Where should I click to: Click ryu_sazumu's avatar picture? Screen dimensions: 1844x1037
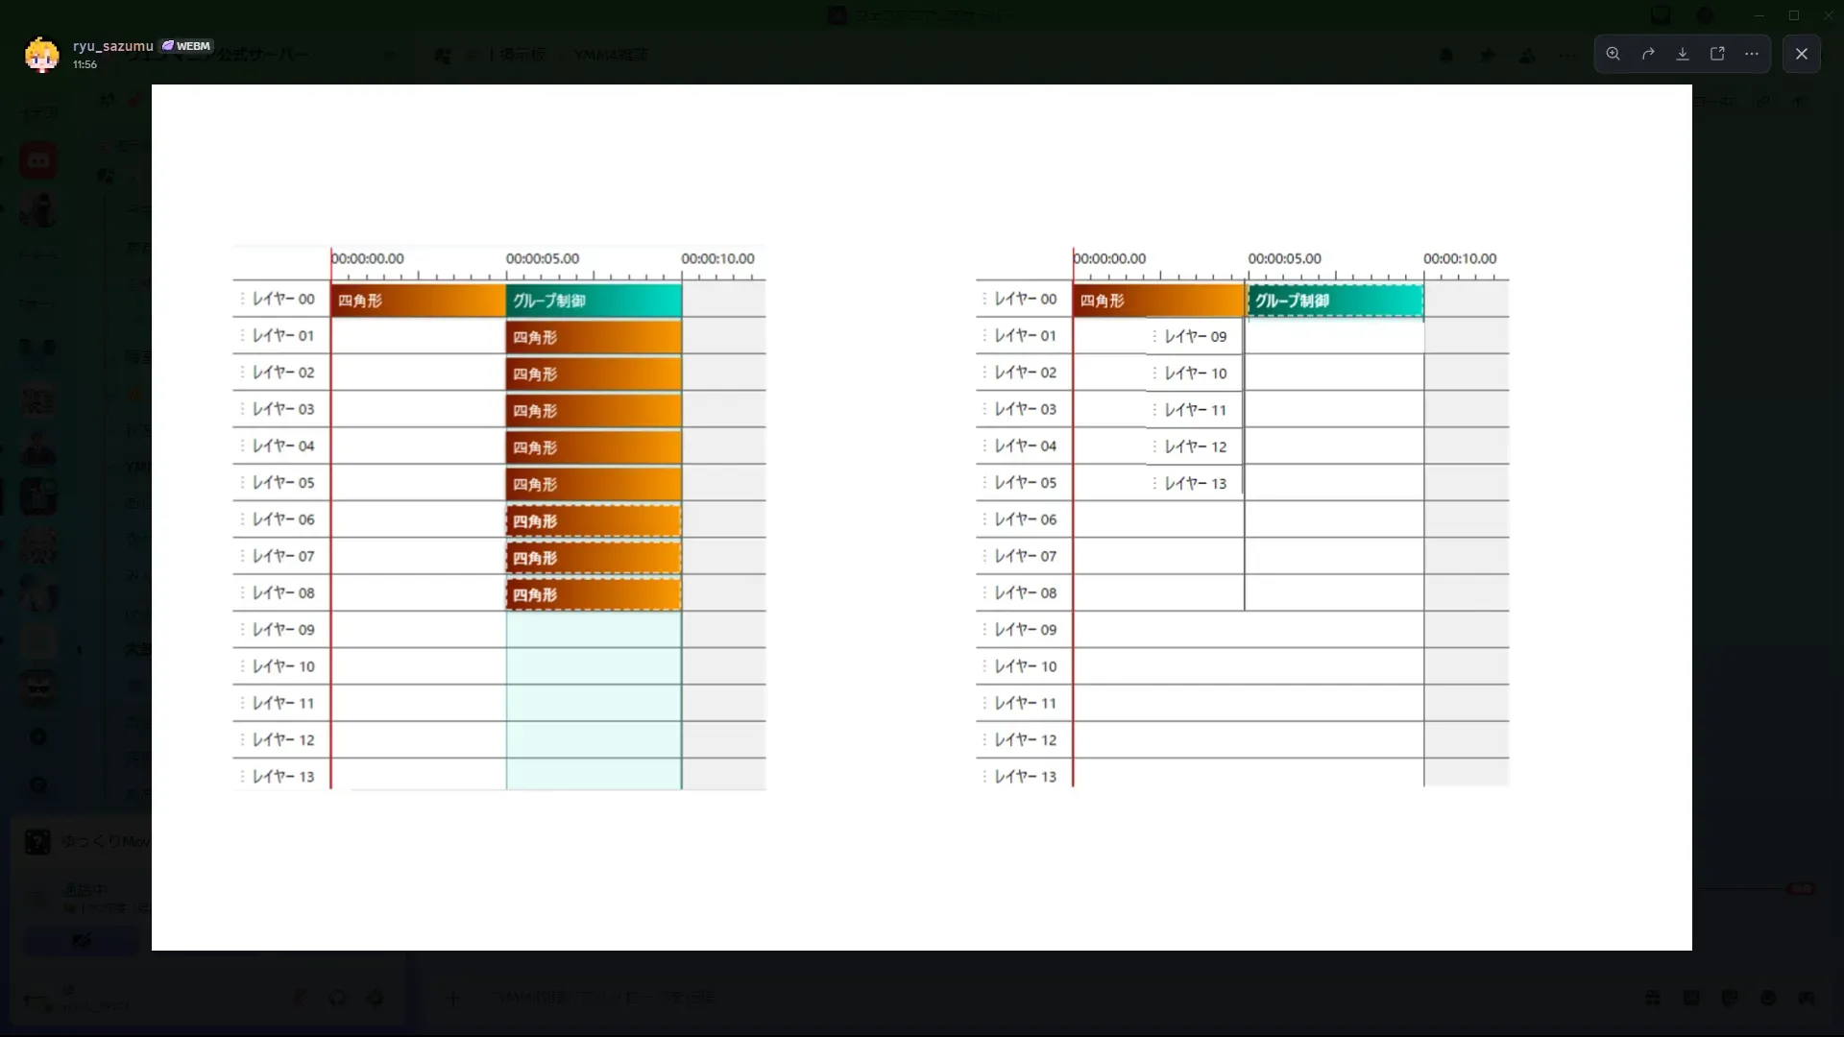(41, 55)
